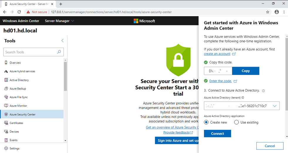Bookmark this page with the star icon
The width and height of the screenshot is (288, 153).
(x=267, y=12)
